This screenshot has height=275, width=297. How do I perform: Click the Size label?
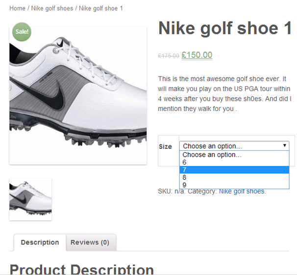click(165, 146)
